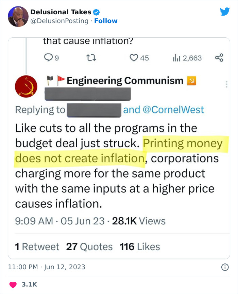Follow the Delusional Takes account
This screenshot has height=294, width=238.
point(106,21)
